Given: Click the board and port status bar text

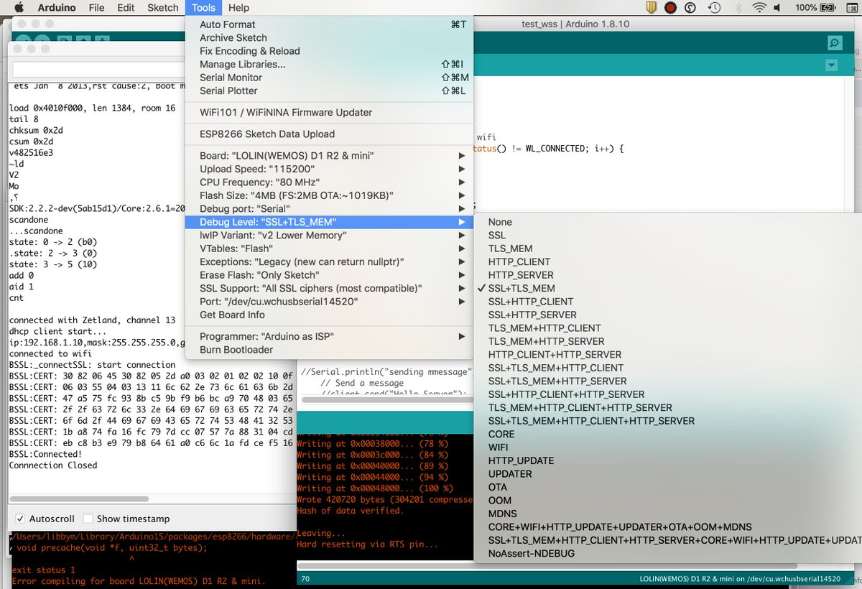Looking at the screenshot, I should tap(740, 578).
